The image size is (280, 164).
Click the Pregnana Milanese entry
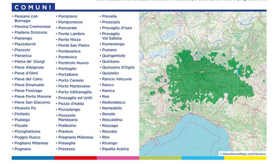[76, 137]
